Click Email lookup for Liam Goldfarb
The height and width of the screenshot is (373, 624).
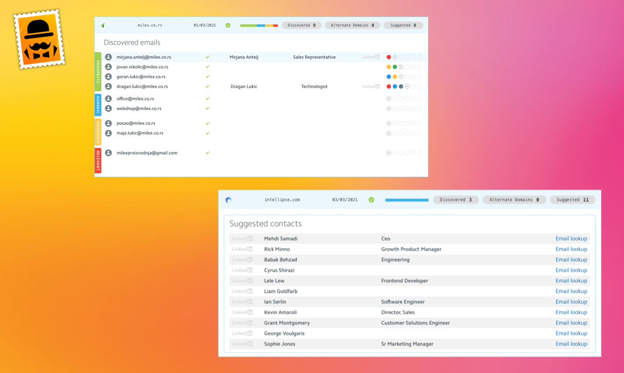[571, 292]
